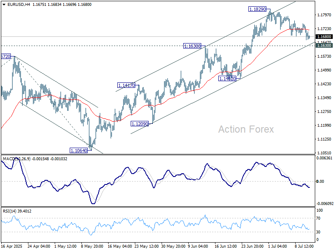Click the MACD zero level 0.00 label
Image resolution: width=334 pixels, height=251 pixels.
320,182
